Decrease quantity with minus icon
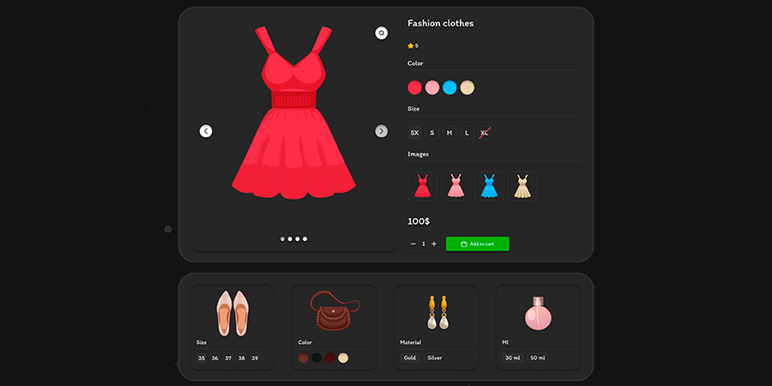The image size is (772, 386). coord(413,244)
